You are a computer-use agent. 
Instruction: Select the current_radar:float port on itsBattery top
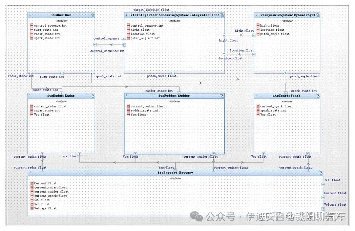tap(43, 170)
